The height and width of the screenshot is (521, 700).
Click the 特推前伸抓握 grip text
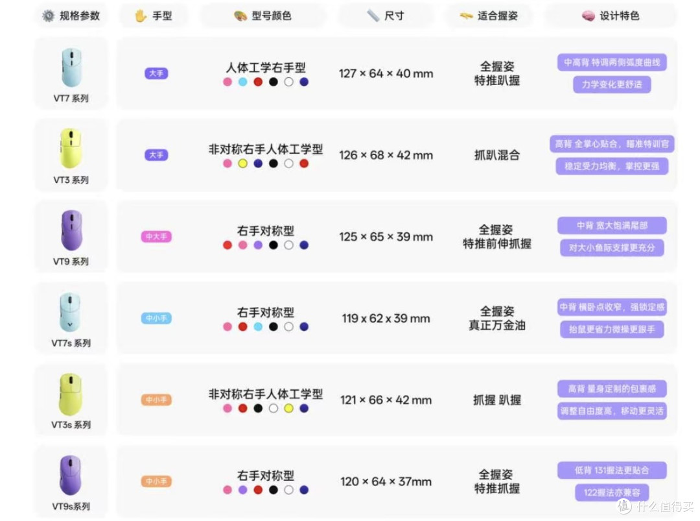click(x=497, y=244)
